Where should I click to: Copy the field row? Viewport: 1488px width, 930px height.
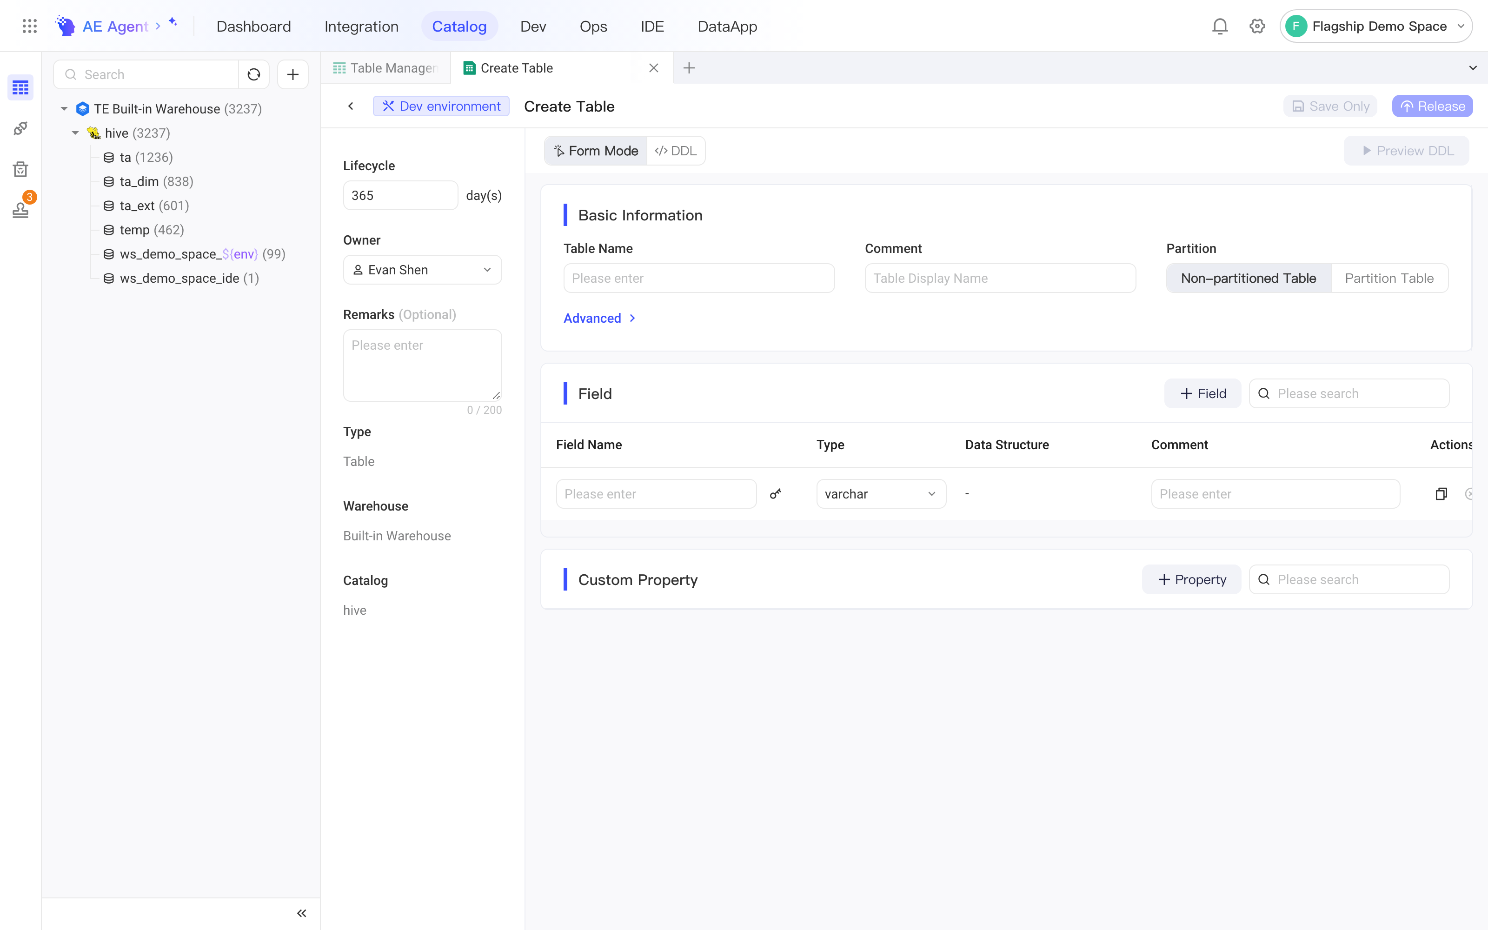[x=1441, y=494]
